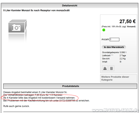The width and height of the screenshot is (140, 113).
Task: Click the Rufe auch gerne zurück line
Action: [17, 106]
